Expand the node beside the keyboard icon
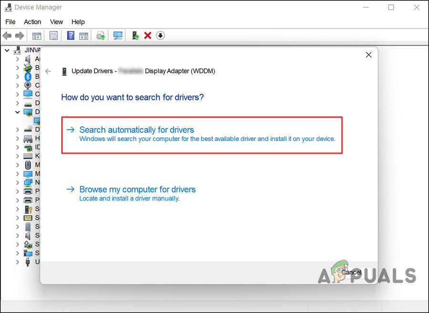The width and height of the screenshot is (429, 313). pyautogui.click(x=18, y=156)
